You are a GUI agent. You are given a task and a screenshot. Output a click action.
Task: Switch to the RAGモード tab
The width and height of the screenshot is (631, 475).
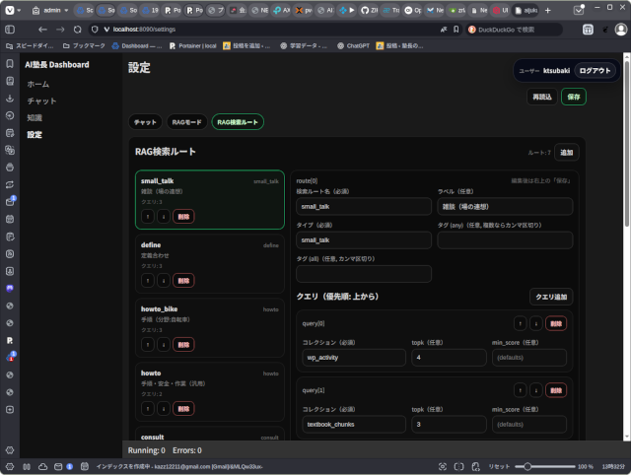(186, 122)
